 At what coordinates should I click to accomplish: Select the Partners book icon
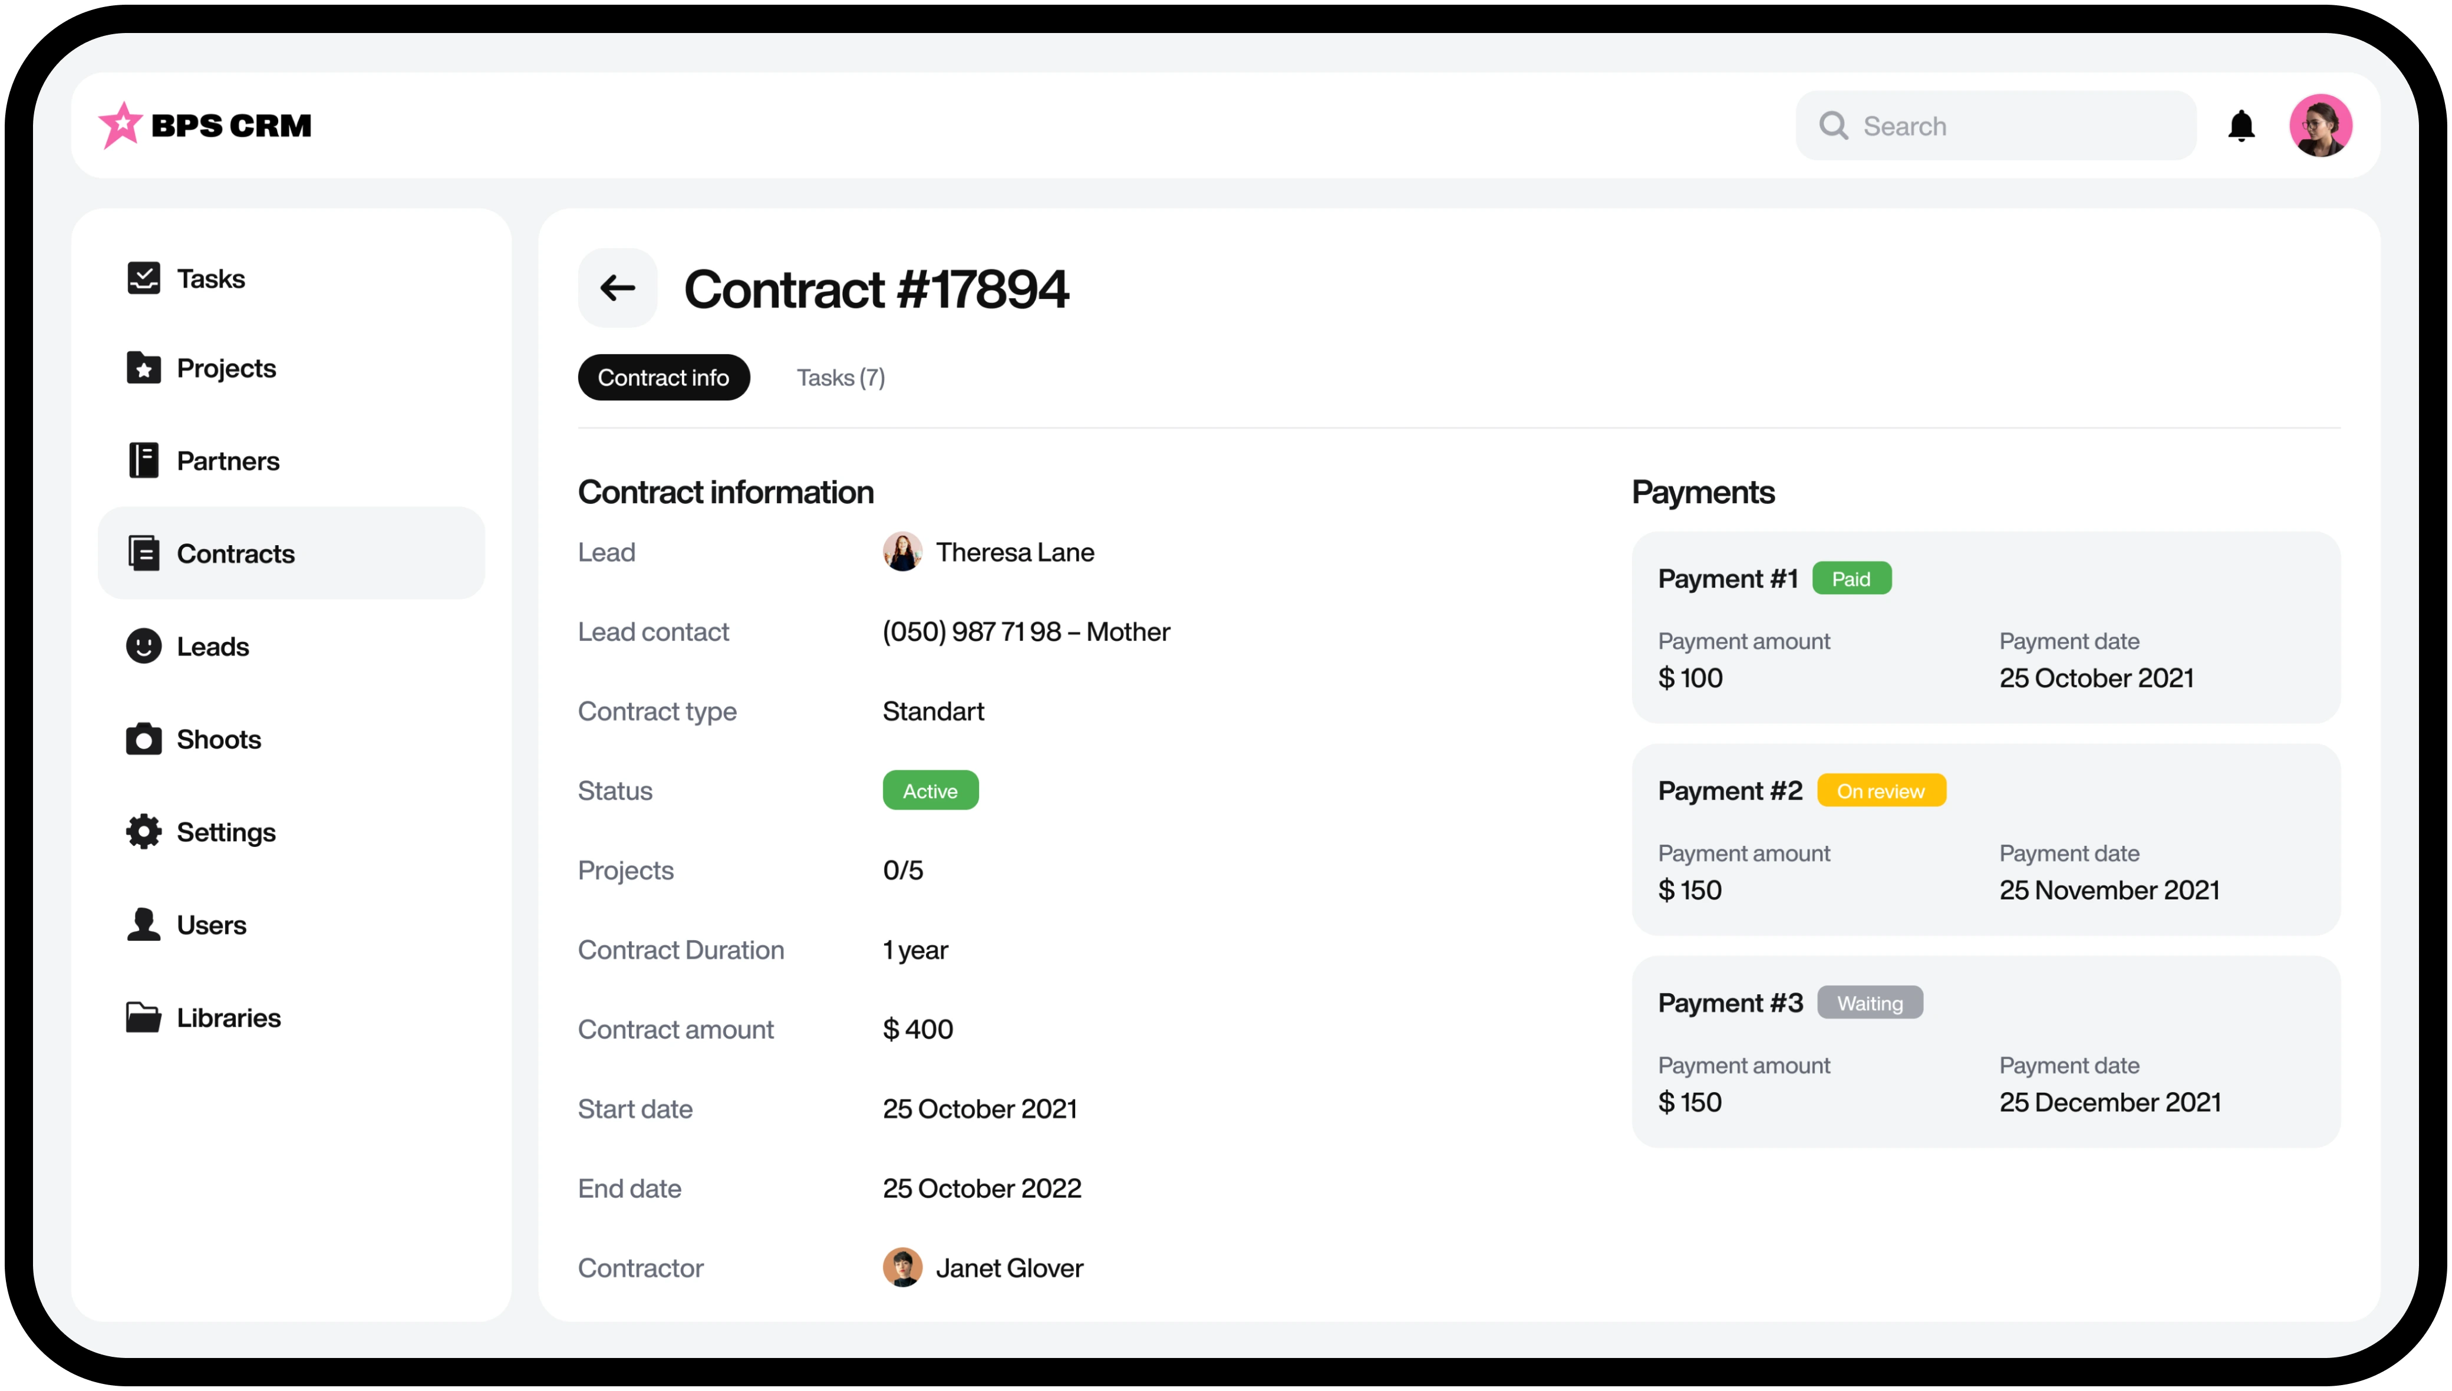[x=143, y=460]
